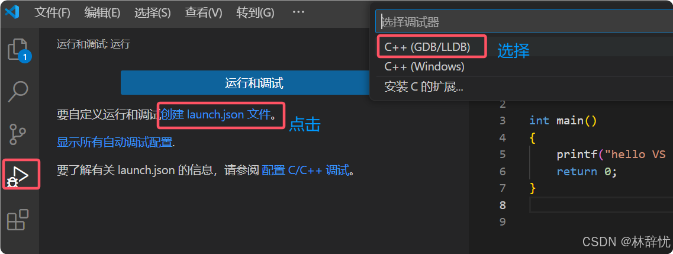Open the 显示所有自动调试配置 link
Image resolution: width=673 pixels, height=254 pixels.
[115, 143]
